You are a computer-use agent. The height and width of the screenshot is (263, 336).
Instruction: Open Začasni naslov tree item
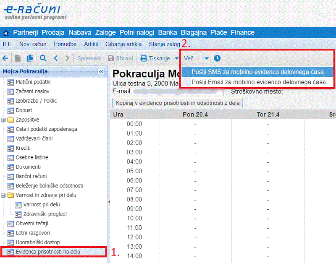click(x=33, y=91)
